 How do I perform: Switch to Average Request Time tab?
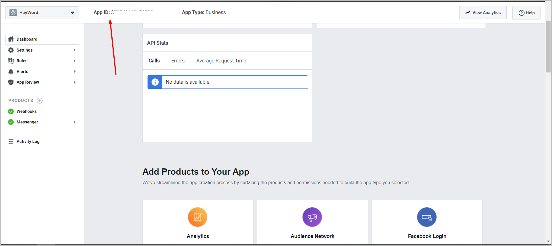(221, 61)
